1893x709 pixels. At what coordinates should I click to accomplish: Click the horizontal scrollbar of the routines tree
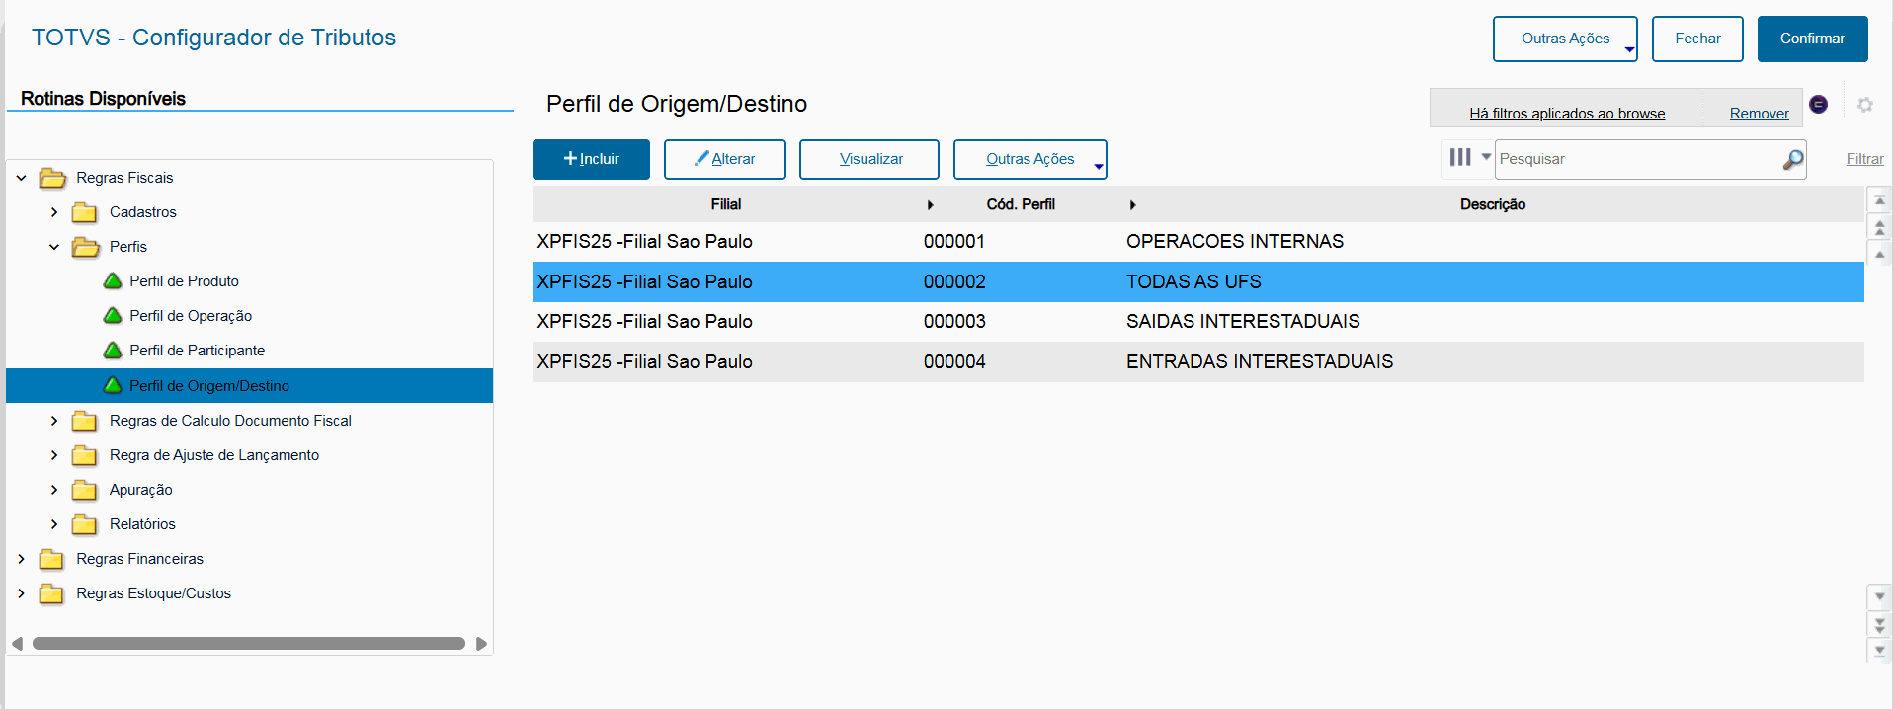[248, 644]
